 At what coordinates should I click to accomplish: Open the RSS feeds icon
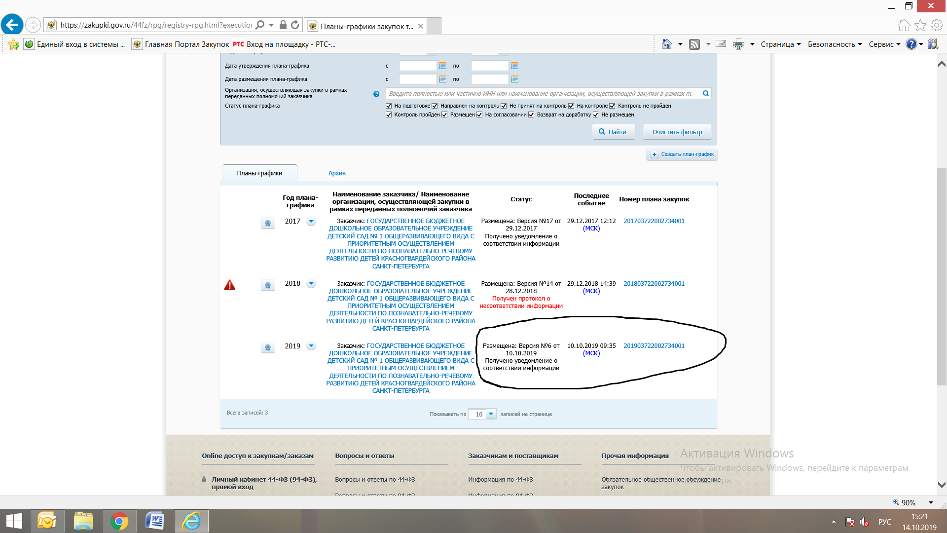coord(694,44)
